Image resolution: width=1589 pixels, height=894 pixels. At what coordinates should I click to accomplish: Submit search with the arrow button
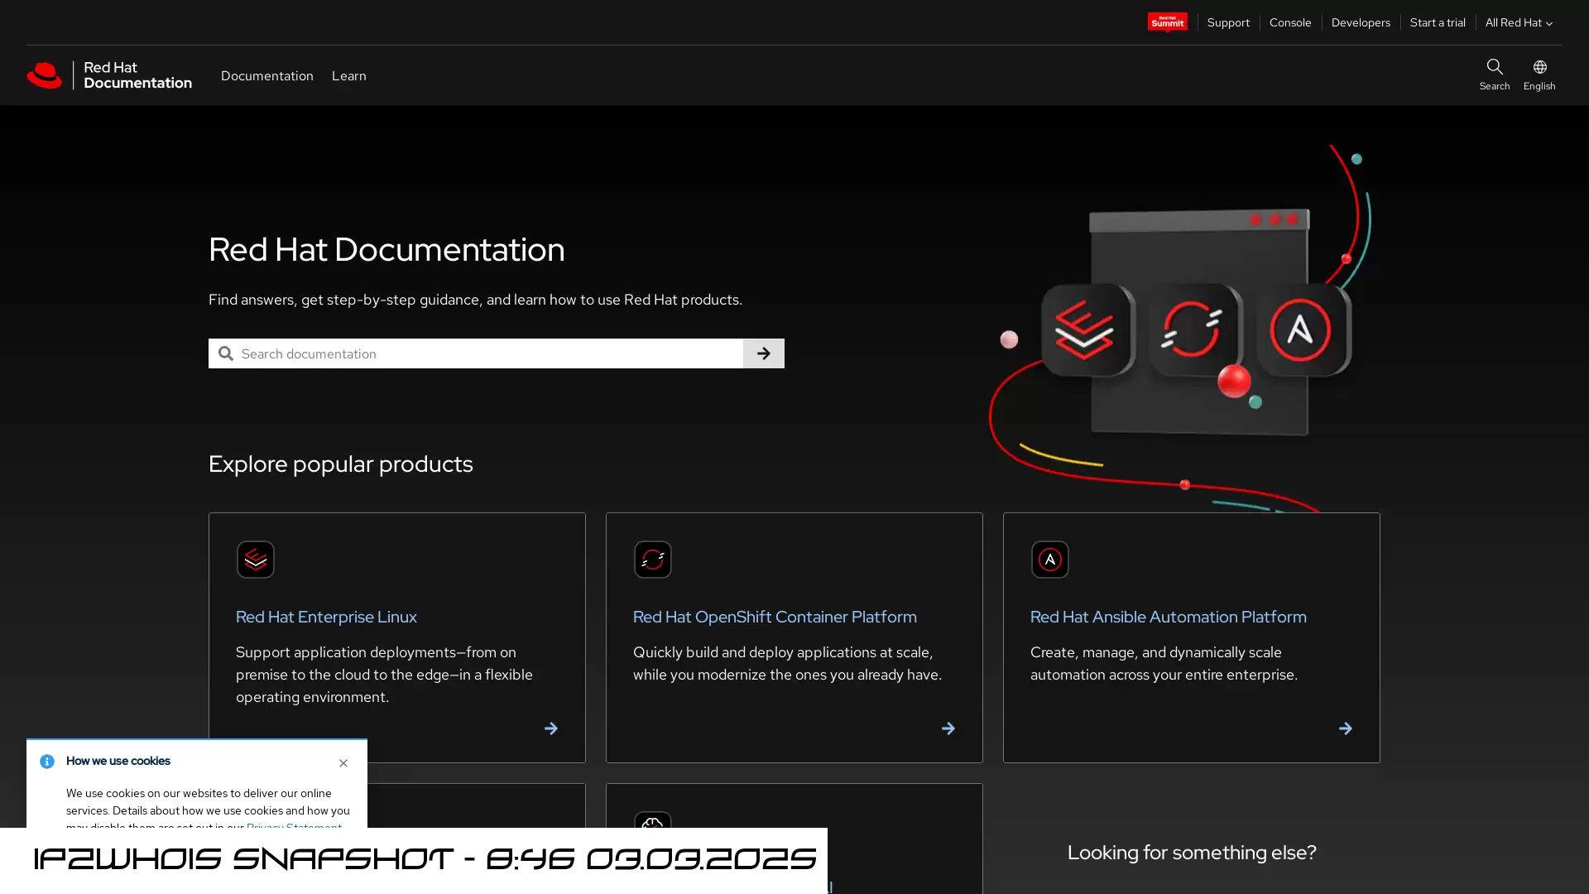coord(763,353)
